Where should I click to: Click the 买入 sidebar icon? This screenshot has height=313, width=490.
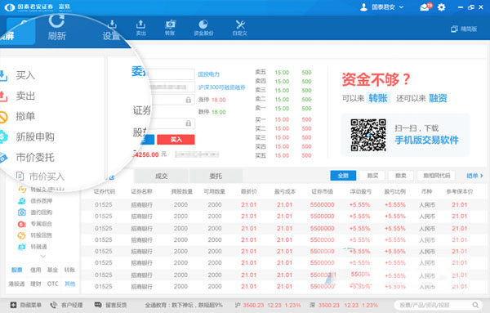tap(2, 75)
